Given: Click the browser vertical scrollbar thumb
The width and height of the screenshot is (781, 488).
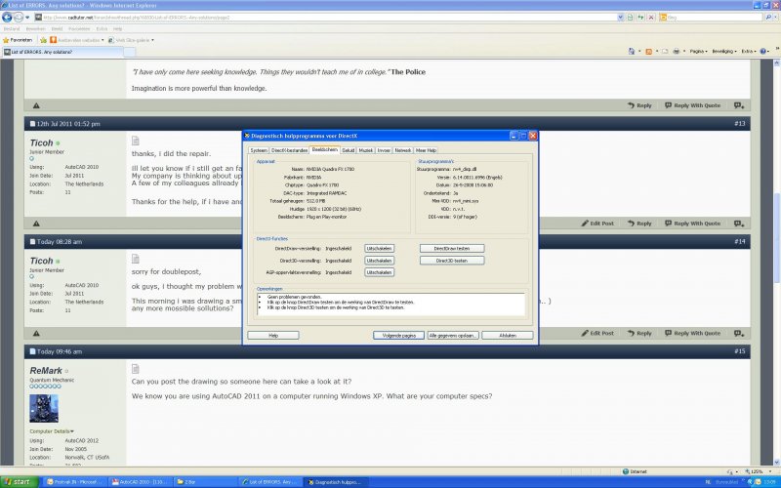Looking at the screenshot, I should tap(776, 237).
